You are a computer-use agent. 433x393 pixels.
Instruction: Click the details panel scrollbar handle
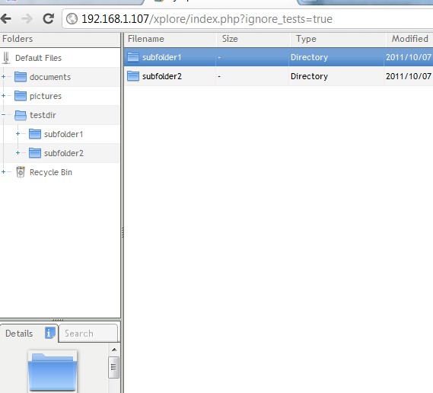(x=113, y=367)
